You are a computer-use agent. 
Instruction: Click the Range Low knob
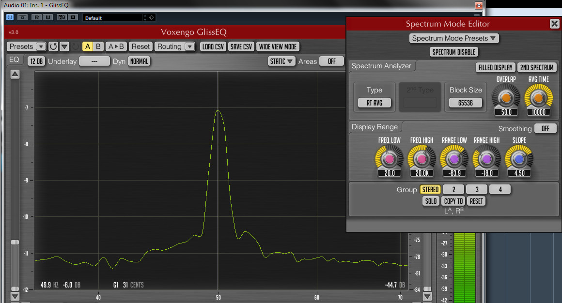(x=454, y=158)
